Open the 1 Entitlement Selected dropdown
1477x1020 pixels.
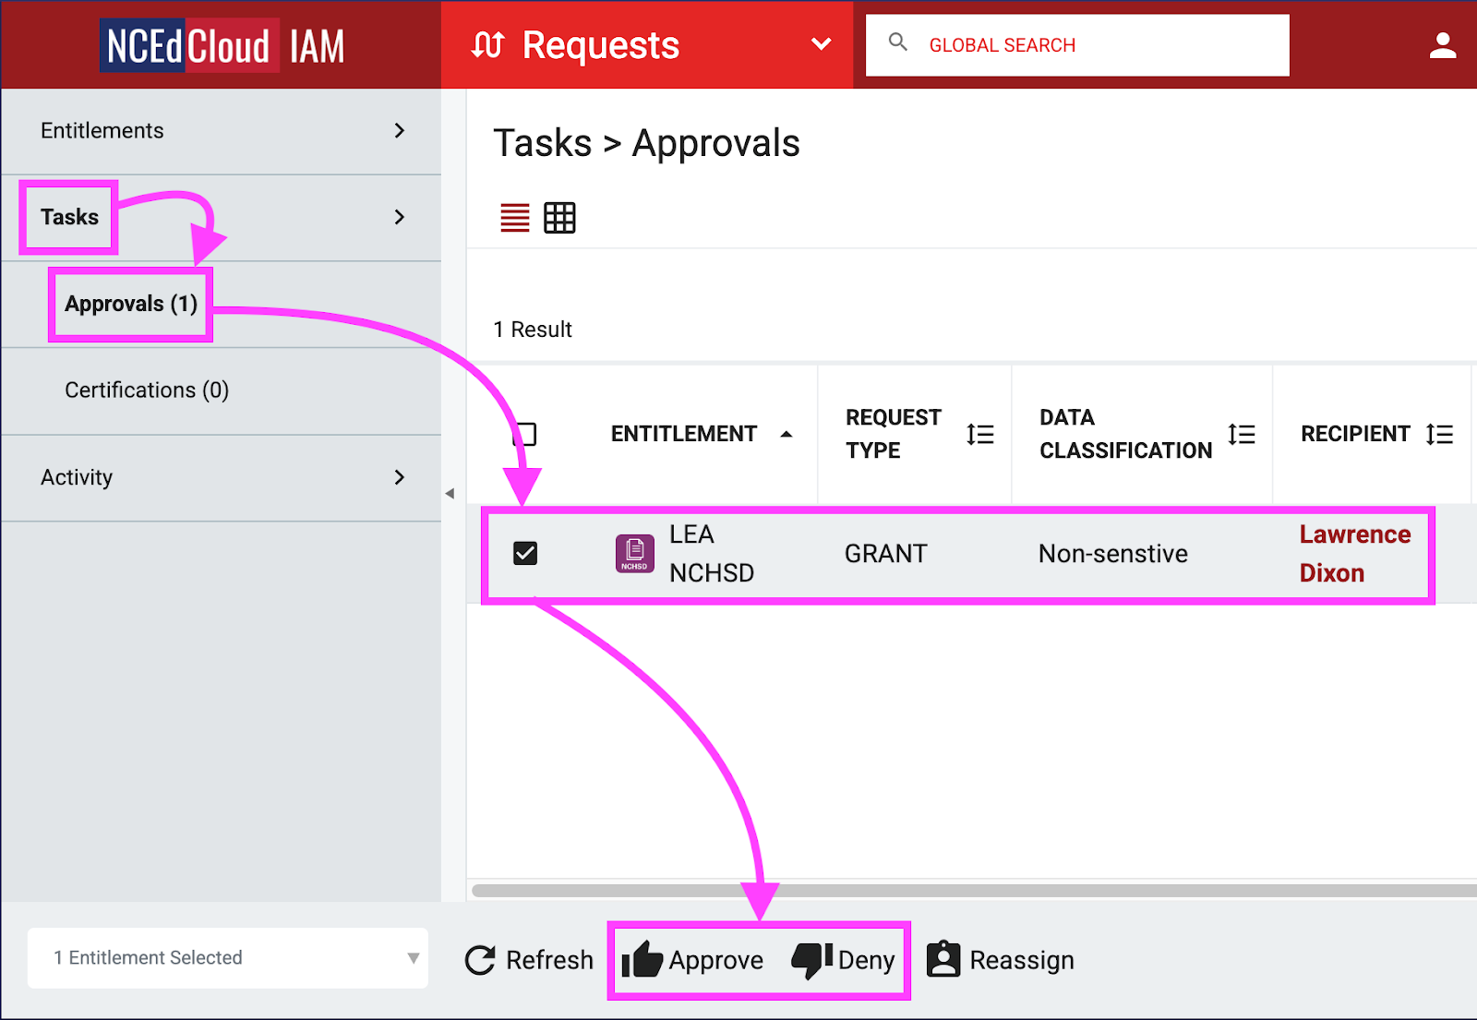click(227, 958)
